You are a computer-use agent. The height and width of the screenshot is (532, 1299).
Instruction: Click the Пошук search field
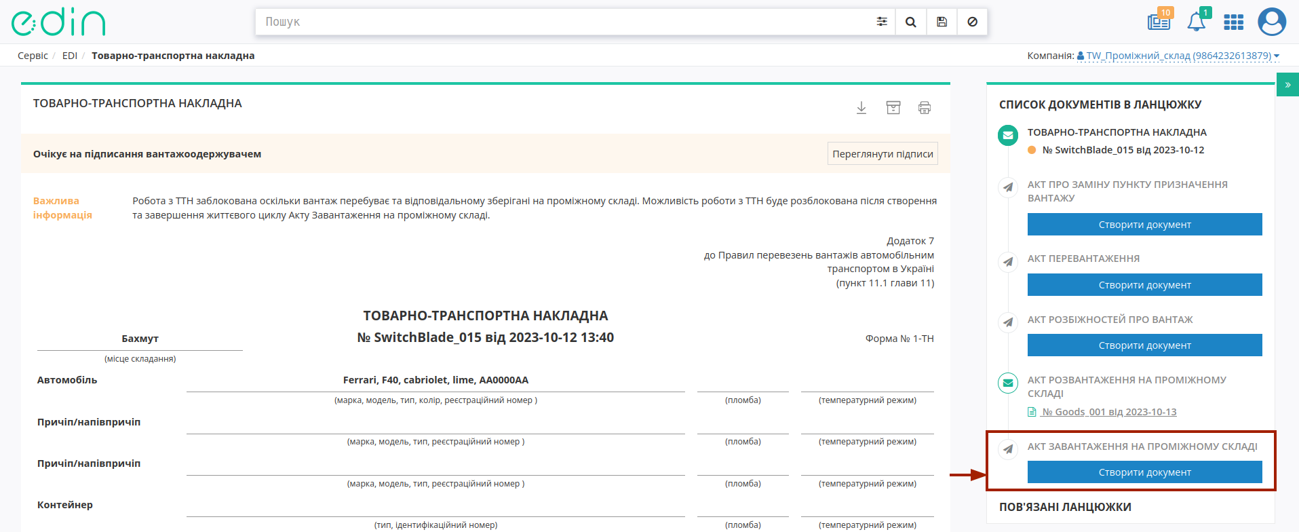(x=563, y=22)
